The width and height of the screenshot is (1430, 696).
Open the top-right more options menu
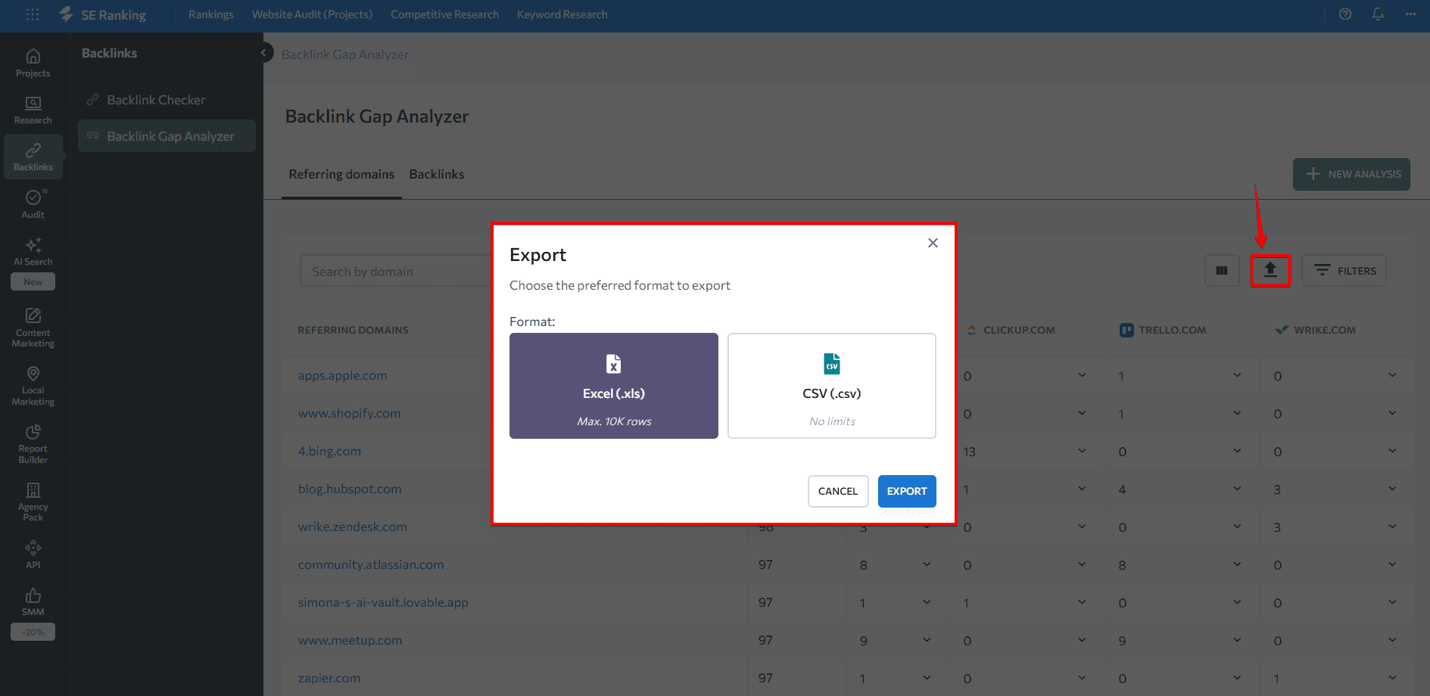[1410, 14]
